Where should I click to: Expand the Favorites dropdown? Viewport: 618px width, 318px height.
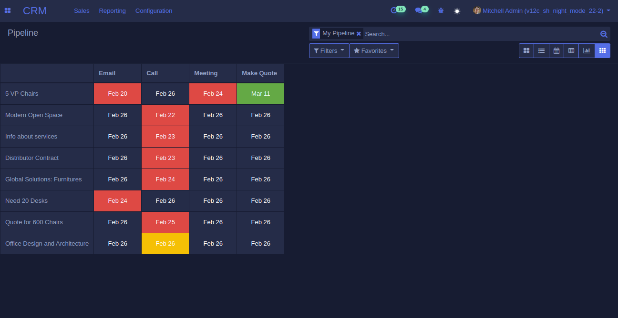click(374, 50)
